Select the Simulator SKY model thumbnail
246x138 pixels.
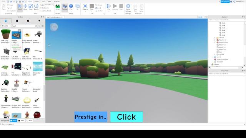[x=38, y=66]
